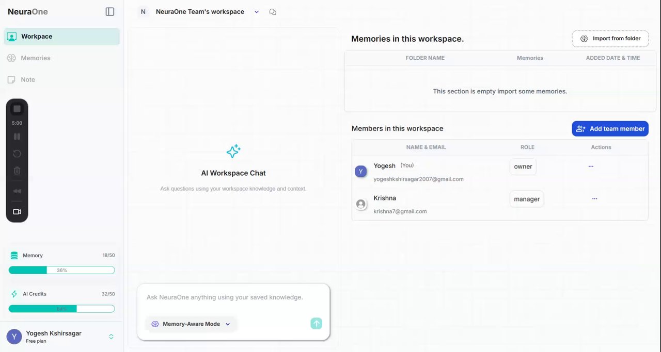Image resolution: width=661 pixels, height=352 pixels.
Task: Select Workpace in sidebar
Action: click(x=37, y=37)
